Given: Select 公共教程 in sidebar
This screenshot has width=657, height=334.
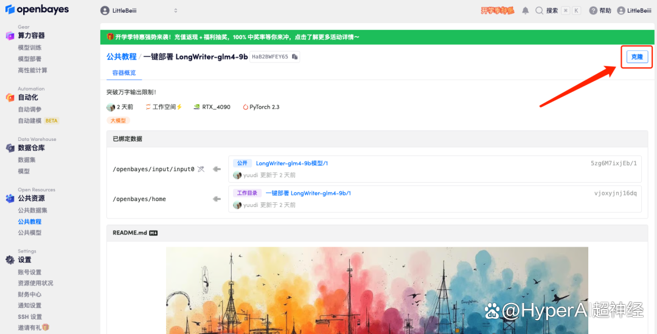Looking at the screenshot, I should pyautogui.click(x=30, y=222).
